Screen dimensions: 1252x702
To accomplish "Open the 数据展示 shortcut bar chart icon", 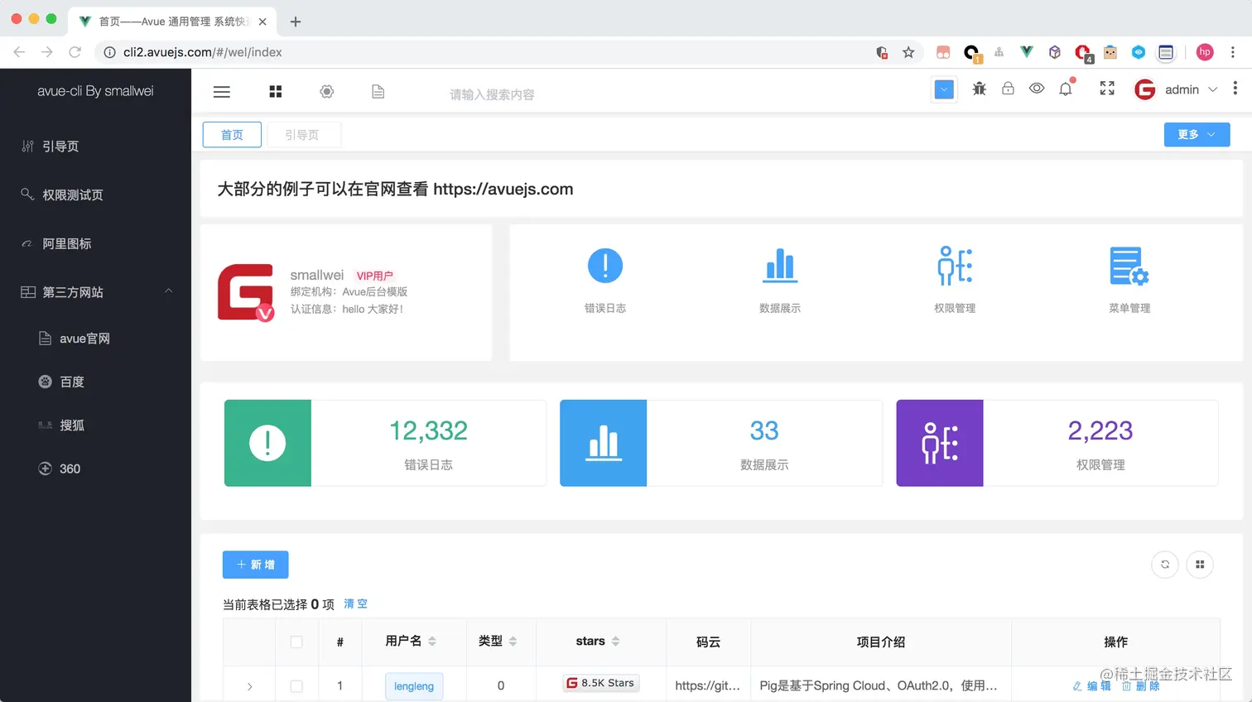I will (x=780, y=266).
